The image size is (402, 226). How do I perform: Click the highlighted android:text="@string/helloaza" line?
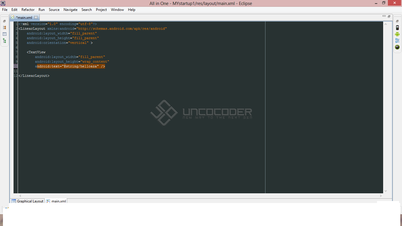pos(70,67)
